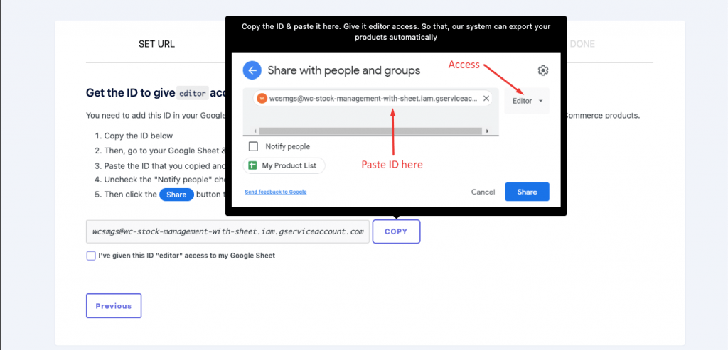Click the tooltip instruction text 'Copy the ID & paste it here'
This screenshot has width=728, height=350.
point(396,32)
